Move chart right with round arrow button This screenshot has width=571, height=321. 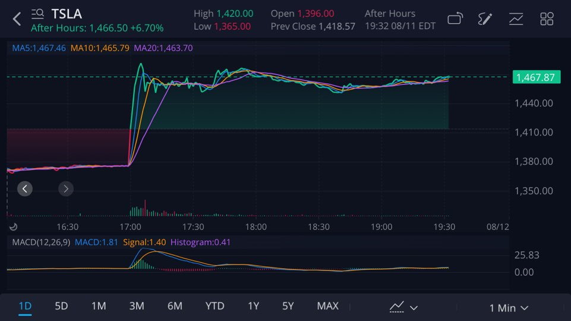(x=66, y=189)
